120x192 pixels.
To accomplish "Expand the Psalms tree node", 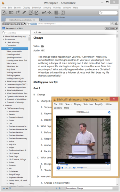I will (7, 162).
